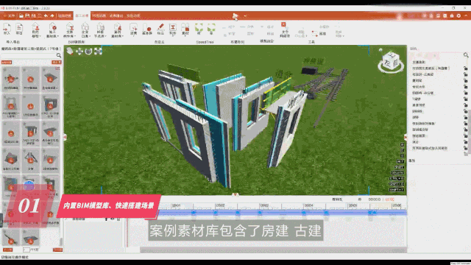
Task: Click the fit-to-view expand icon in viewport
Action: (x=98, y=52)
